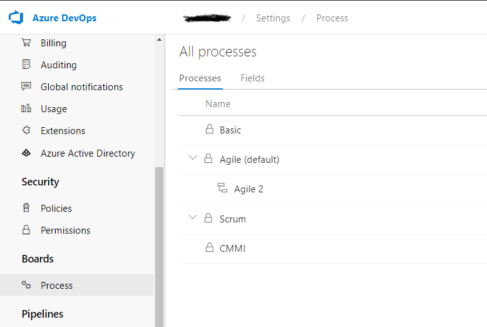The height and width of the screenshot is (327, 487).
Task: Open the CMMI process
Action: [232, 248]
